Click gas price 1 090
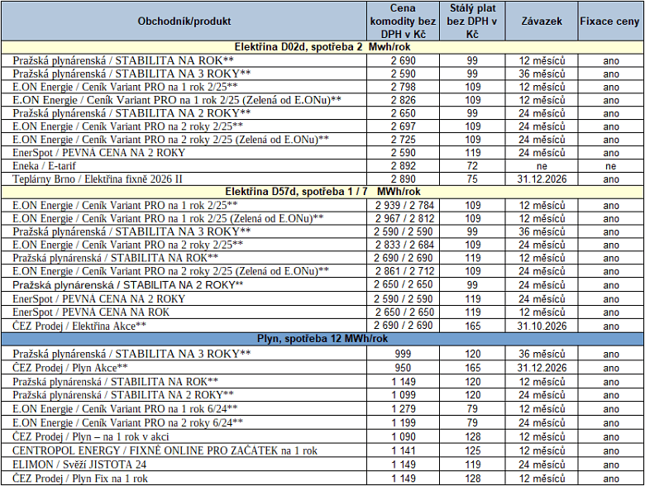 tap(404, 436)
